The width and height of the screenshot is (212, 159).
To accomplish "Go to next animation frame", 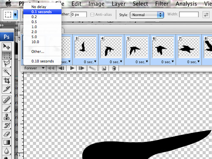I will (x=81, y=68).
